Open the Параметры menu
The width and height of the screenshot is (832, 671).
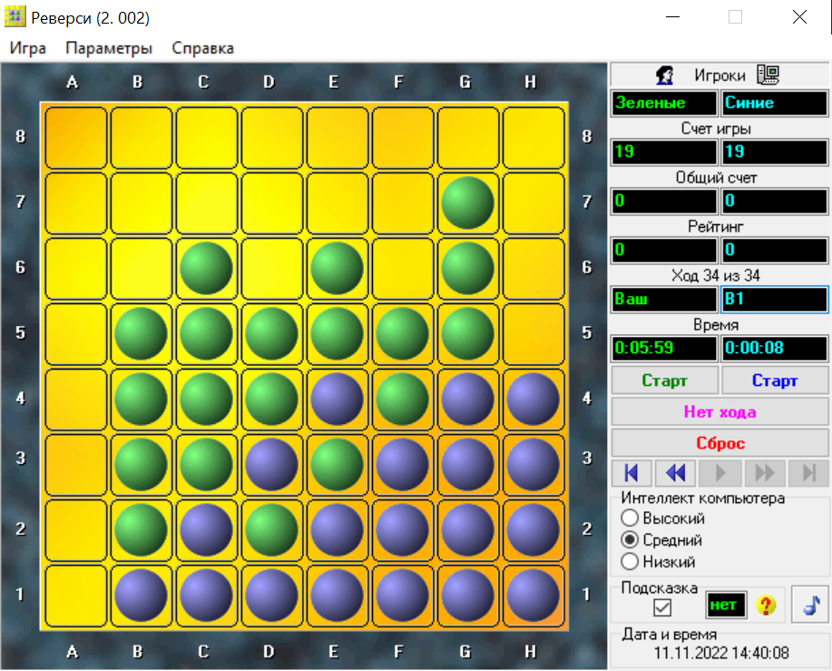coord(109,48)
